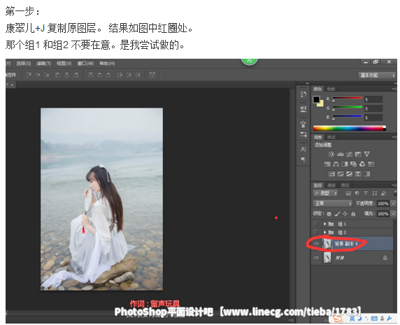Open the 视图(V) menu
Image resolution: width=400 pixels, height=325 pixels.
[64, 63]
